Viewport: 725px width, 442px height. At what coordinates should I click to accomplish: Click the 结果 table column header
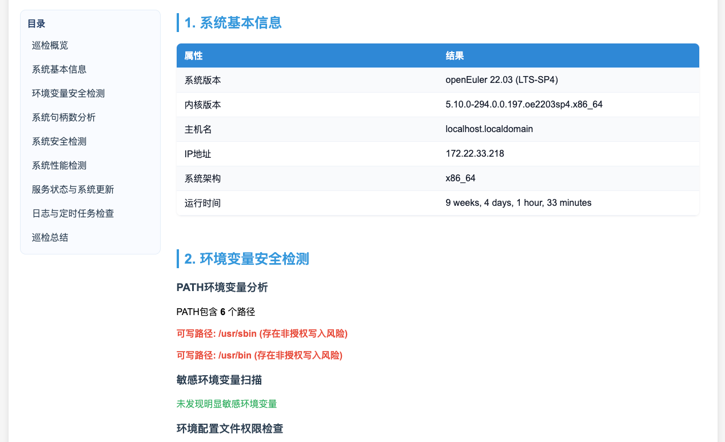[455, 56]
